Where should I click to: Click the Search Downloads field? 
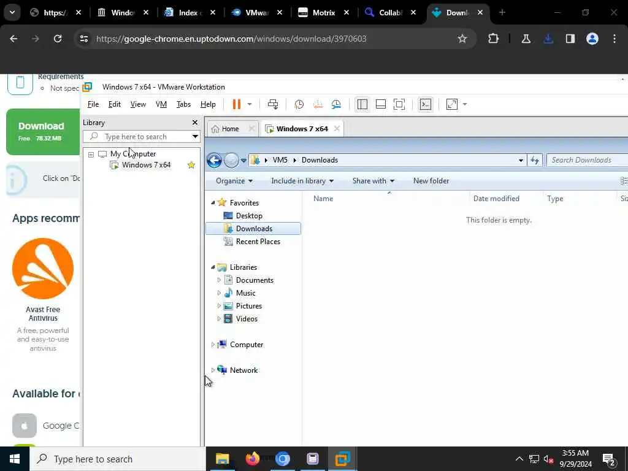tap(587, 160)
